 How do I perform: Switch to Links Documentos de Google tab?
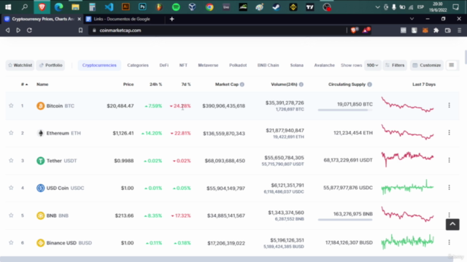(x=124, y=19)
